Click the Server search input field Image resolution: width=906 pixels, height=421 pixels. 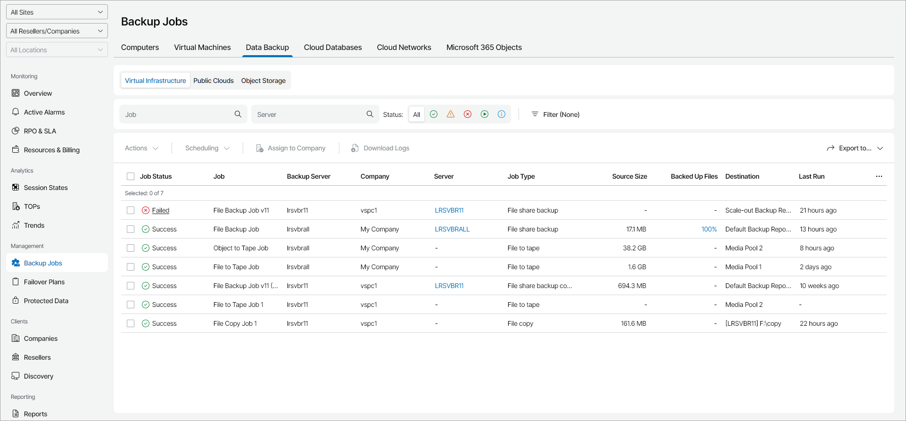click(309, 115)
